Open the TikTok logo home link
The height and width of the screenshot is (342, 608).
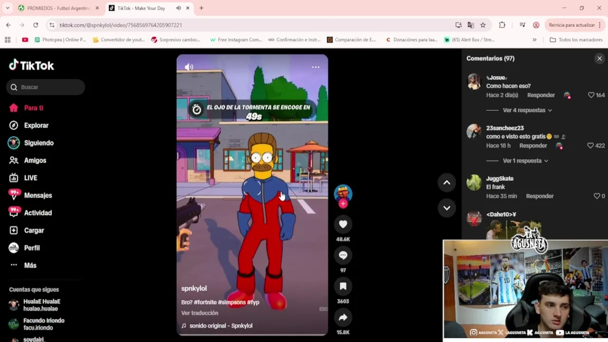[31, 65]
